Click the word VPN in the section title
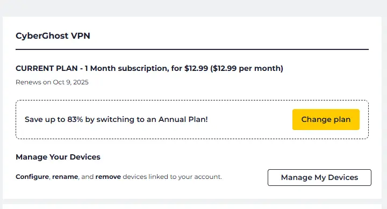Image resolution: width=387 pixels, height=209 pixels. pyautogui.click(x=81, y=36)
